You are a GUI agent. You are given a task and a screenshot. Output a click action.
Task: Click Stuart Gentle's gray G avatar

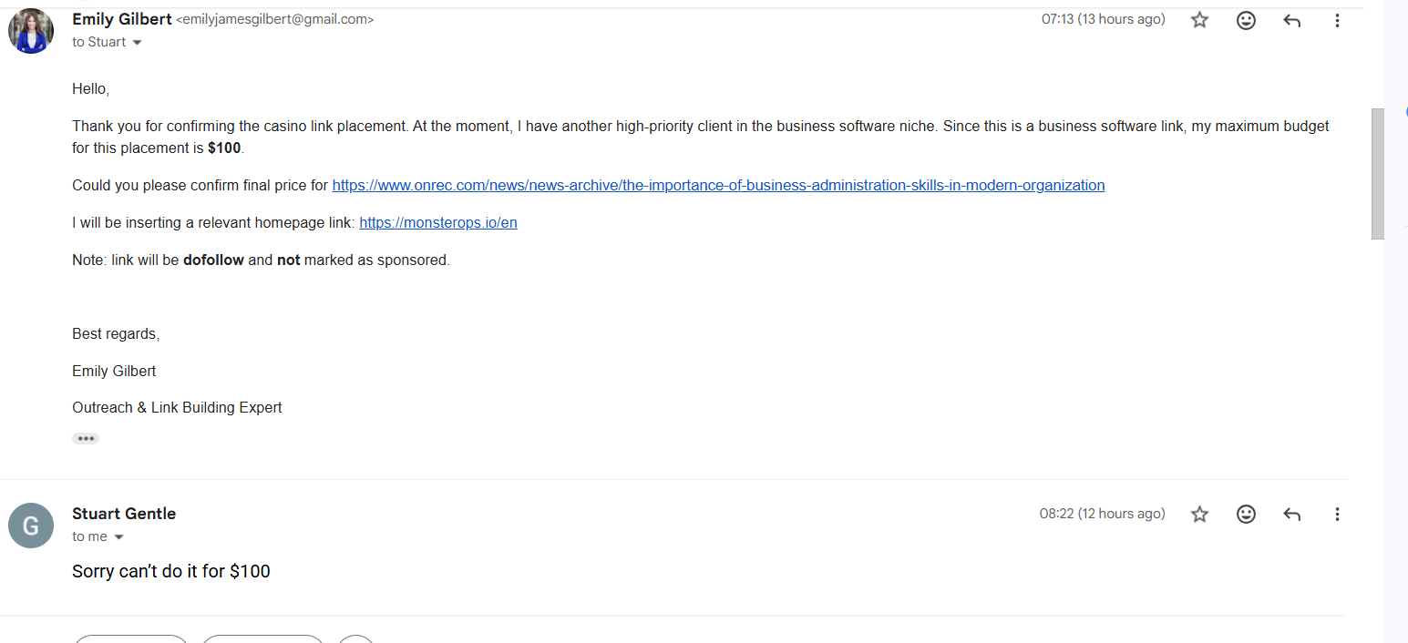(x=31, y=526)
